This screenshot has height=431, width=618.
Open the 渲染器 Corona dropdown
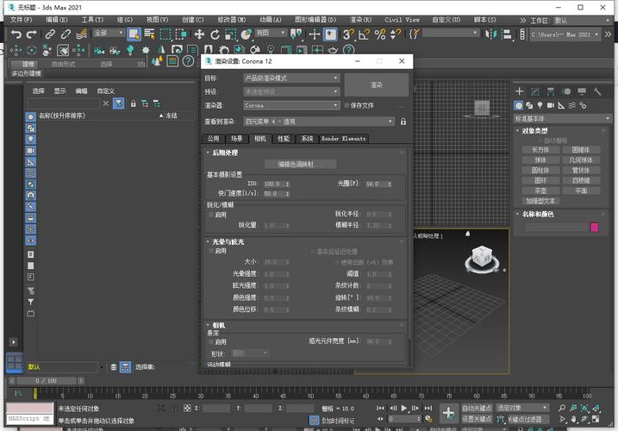click(291, 105)
